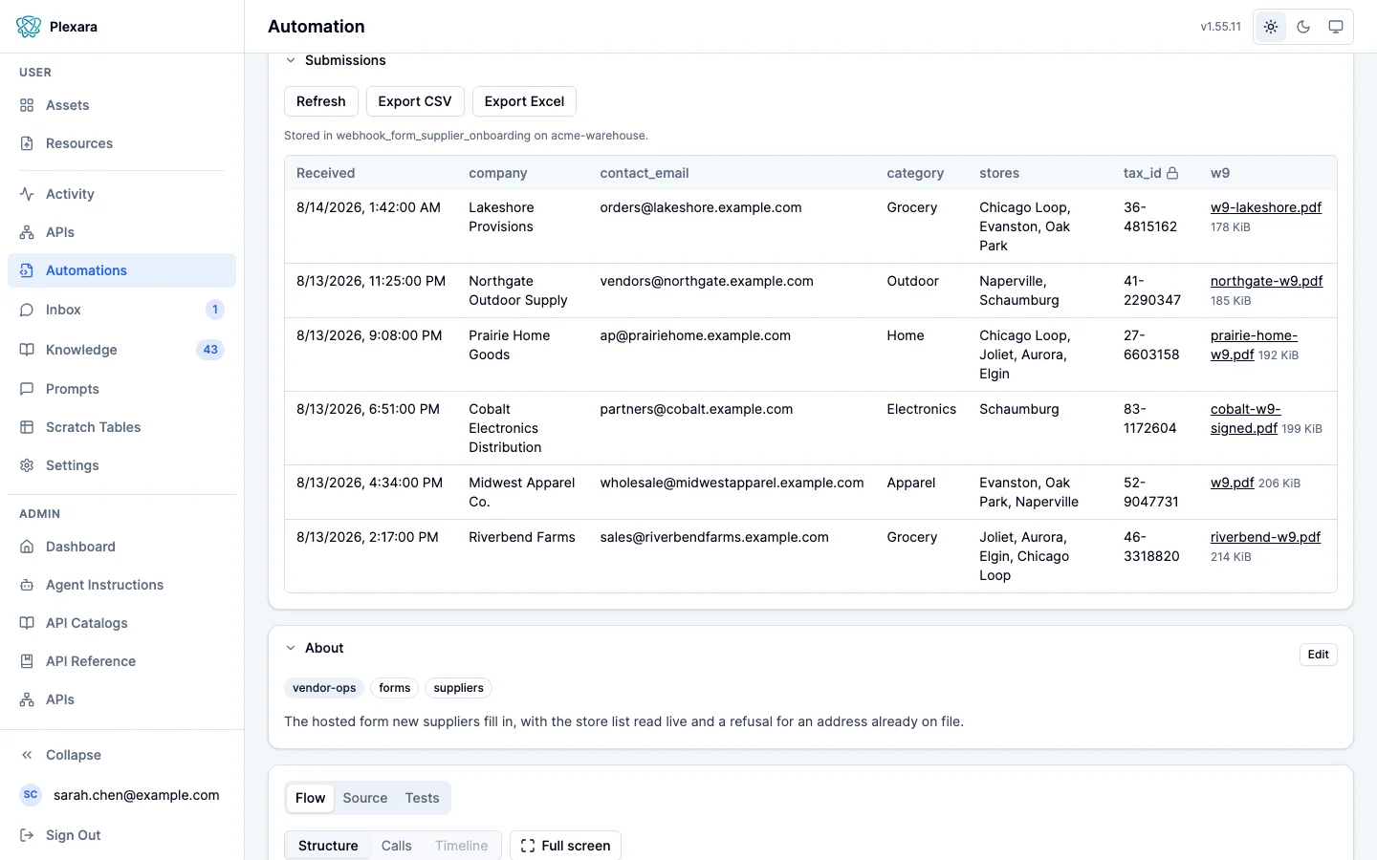The height and width of the screenshot is (860, 1377).
Task: Switch to the Tests tab
Action: [422, 798]
